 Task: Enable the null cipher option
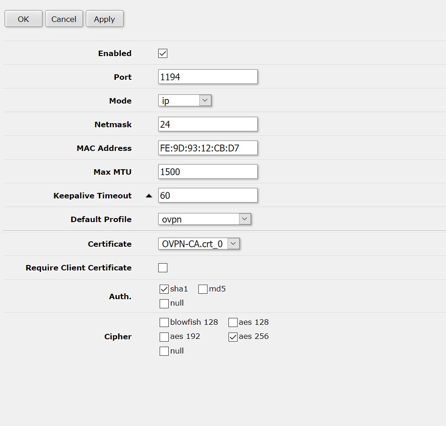coord(164,351)
